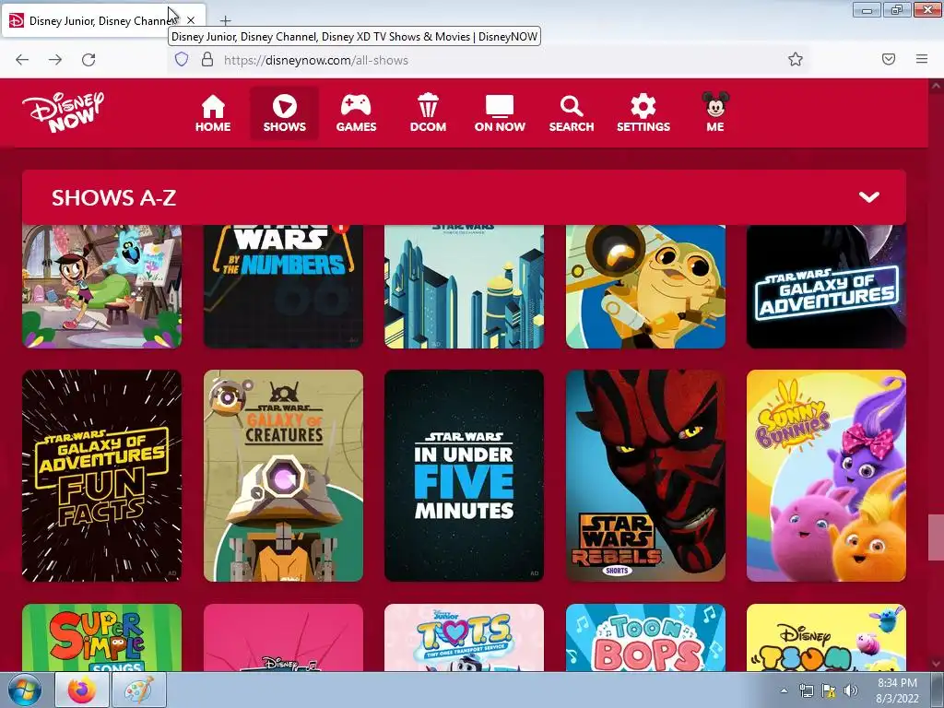Viewport: 944px width, 708px height.
Task: Select the Disney Junior browser tab
Action: tap(103, 20)
